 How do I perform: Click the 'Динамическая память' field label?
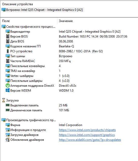(x=26, y=110)
